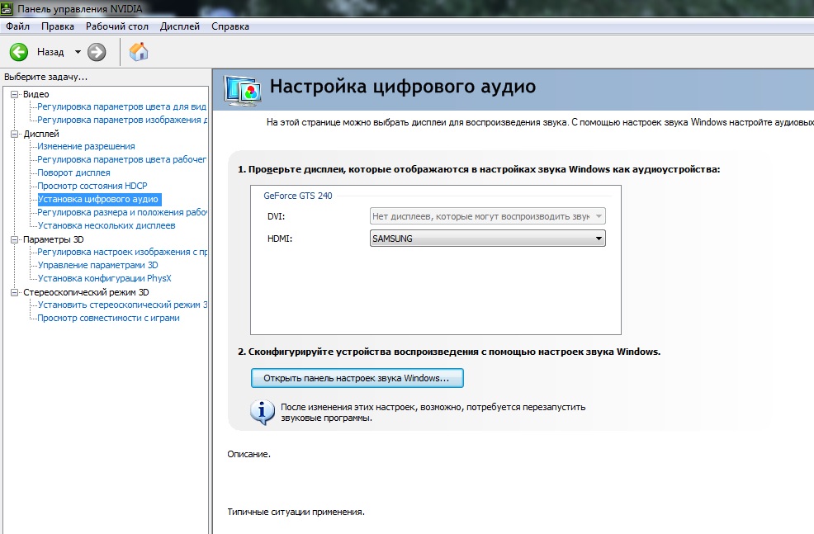Collapse the Стереоскопический режим 3D section
The width and height of the screenshot is (814, 534).
pos(14,292)
